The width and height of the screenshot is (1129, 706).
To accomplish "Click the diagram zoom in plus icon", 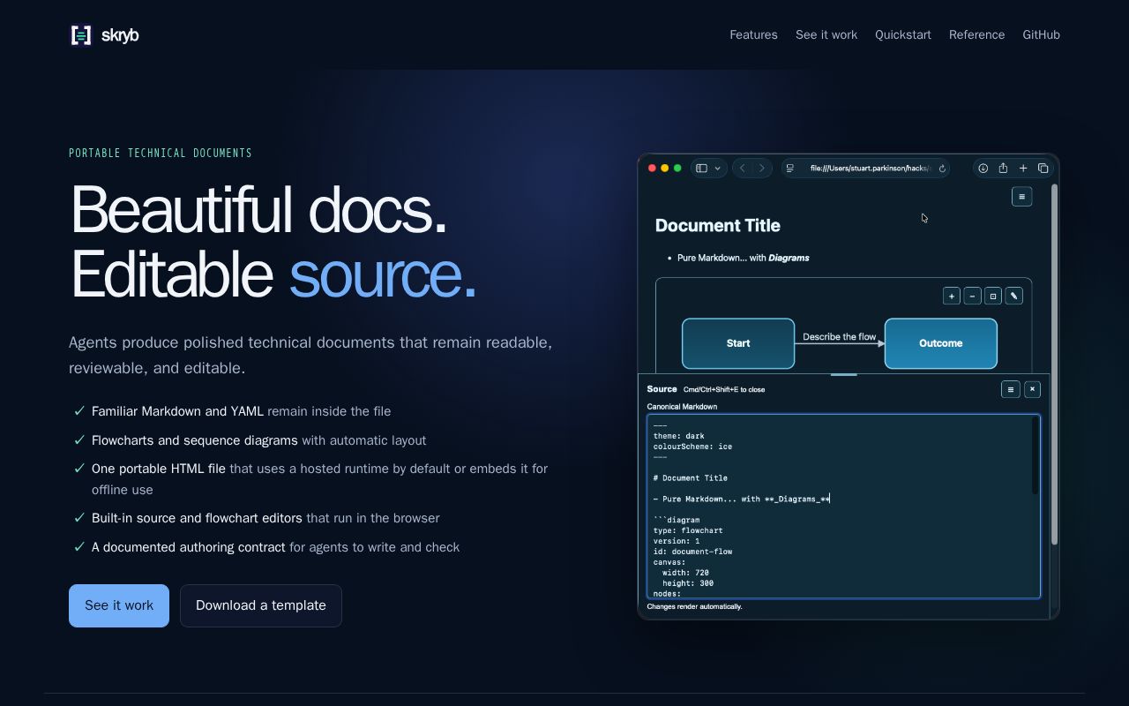I will pos(952,297).
